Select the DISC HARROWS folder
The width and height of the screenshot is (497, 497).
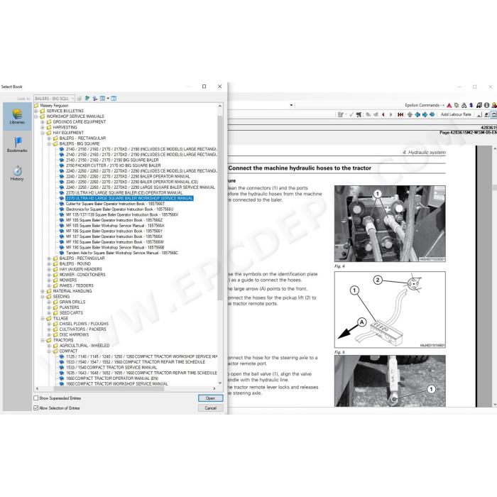[x=74, y=334]
